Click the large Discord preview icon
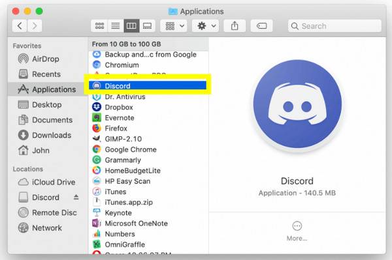This screenshot has height=260, width=392. (297, 104)
